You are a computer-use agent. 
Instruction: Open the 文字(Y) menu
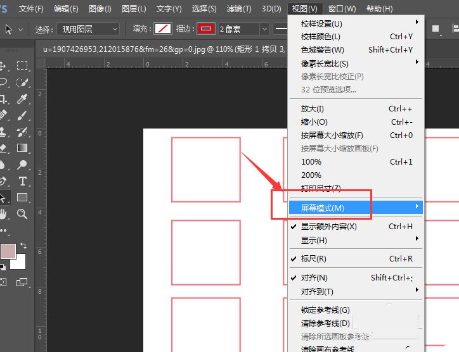click(x=169, y=9)
